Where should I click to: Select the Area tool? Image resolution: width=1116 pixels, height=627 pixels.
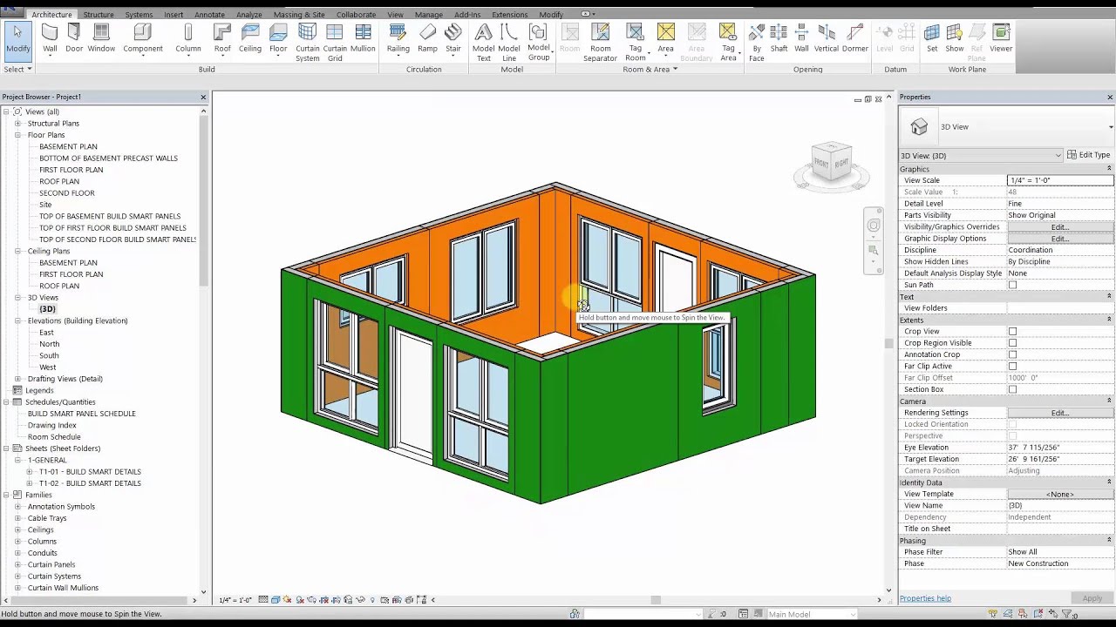click(665, 39)
